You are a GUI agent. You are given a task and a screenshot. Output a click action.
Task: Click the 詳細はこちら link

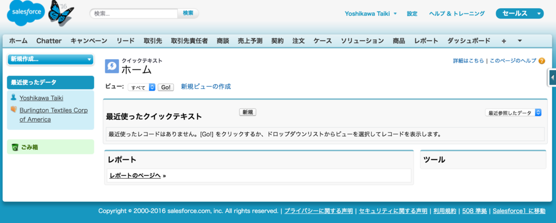(469, 61)
